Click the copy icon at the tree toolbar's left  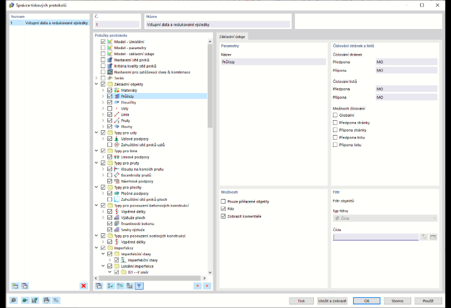click(x=99, y=286)
